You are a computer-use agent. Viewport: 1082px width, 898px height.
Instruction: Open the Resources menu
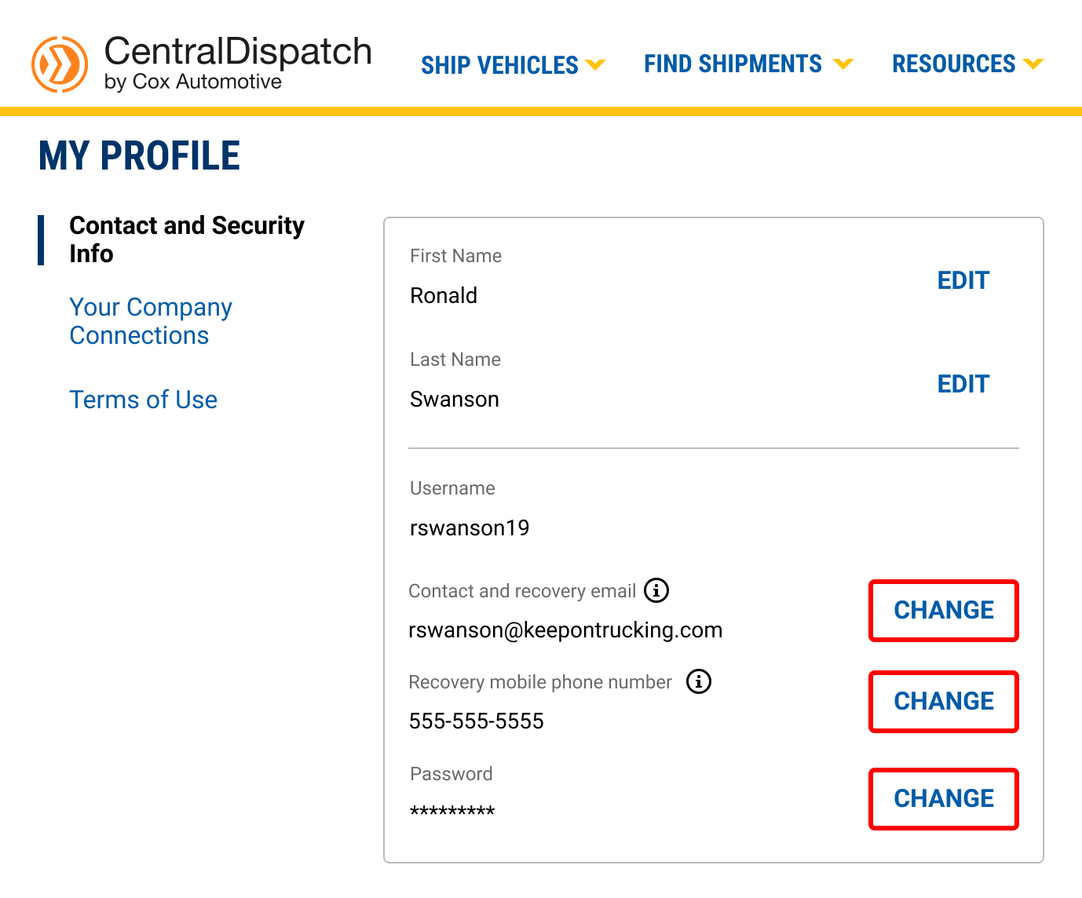pyautogui.click(x=953, y=64)
